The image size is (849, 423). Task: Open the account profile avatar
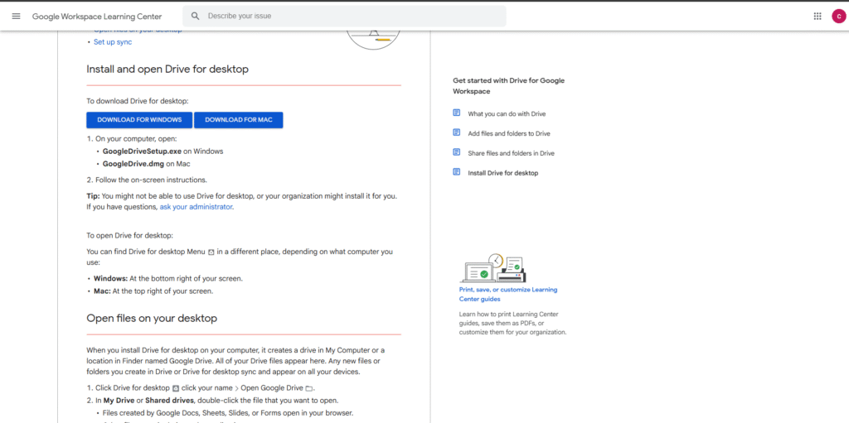pos(838,17)
